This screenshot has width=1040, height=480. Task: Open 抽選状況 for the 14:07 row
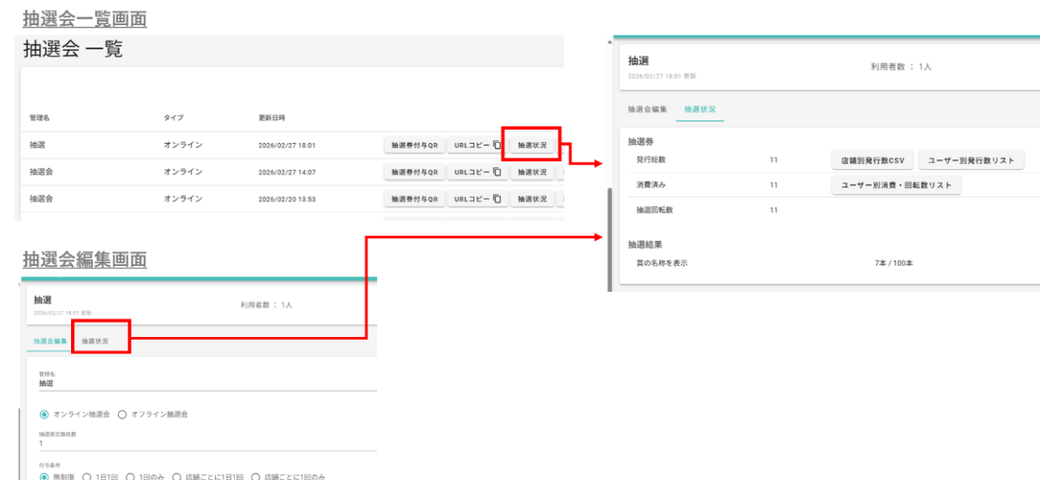click(x=532, y=172)
